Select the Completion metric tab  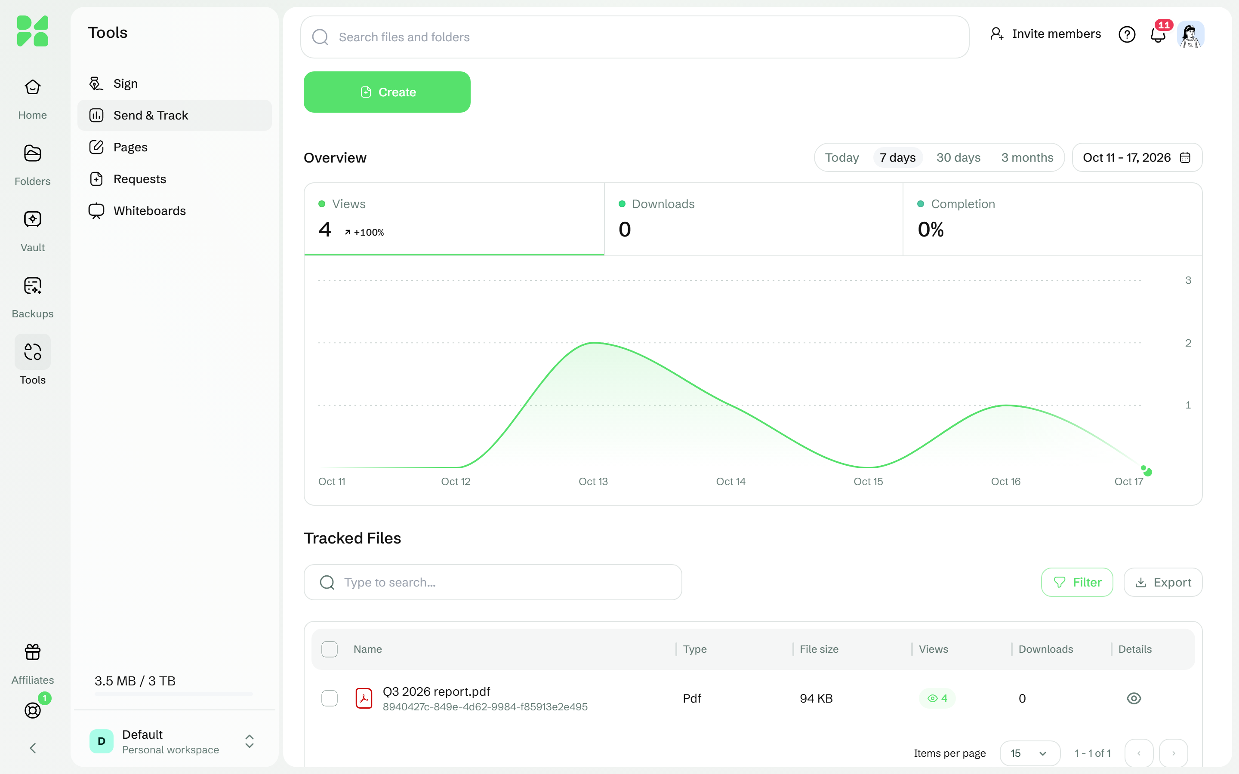click(1052, 219)
